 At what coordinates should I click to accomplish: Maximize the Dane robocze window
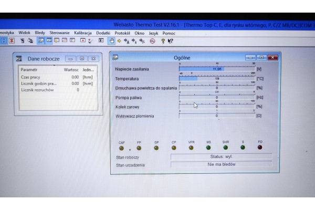82,58
